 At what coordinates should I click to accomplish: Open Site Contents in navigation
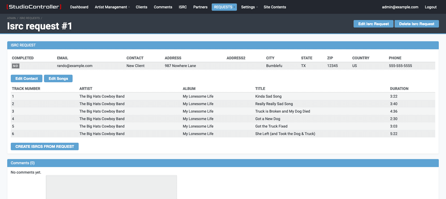pos(275,7)
